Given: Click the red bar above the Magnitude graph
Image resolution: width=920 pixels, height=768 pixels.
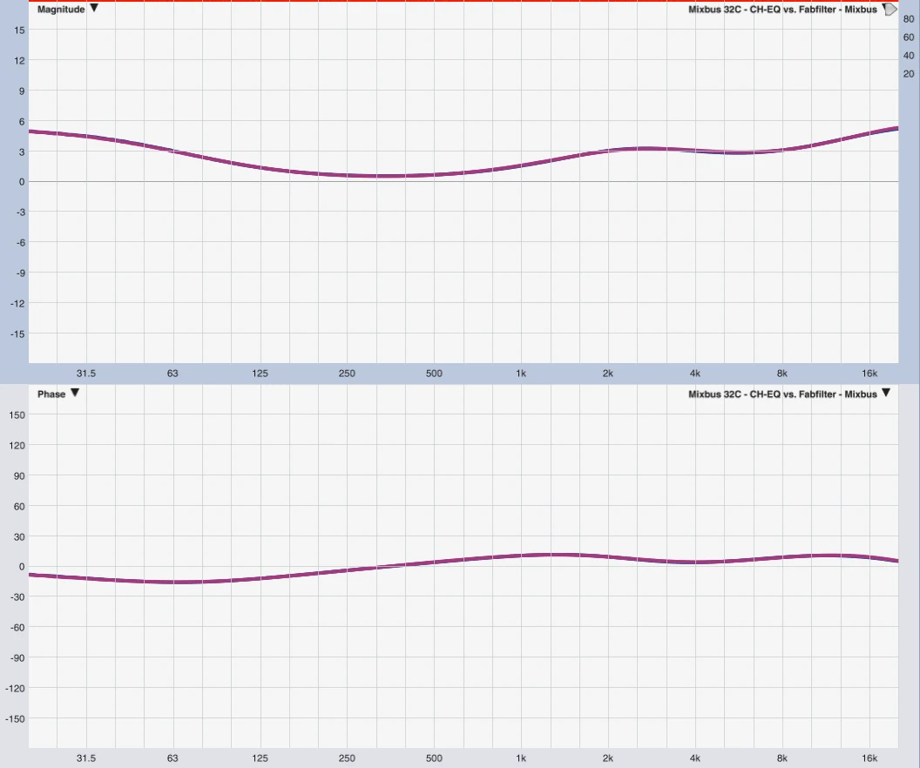Looking at the screenshot, I should coord(460,1).
